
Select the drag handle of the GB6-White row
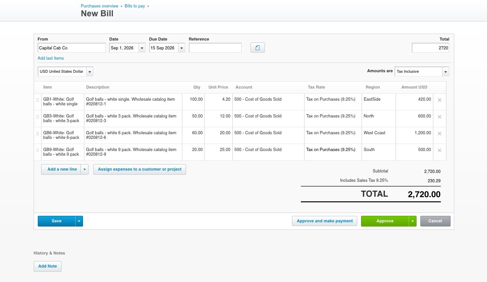coord(38,133)
